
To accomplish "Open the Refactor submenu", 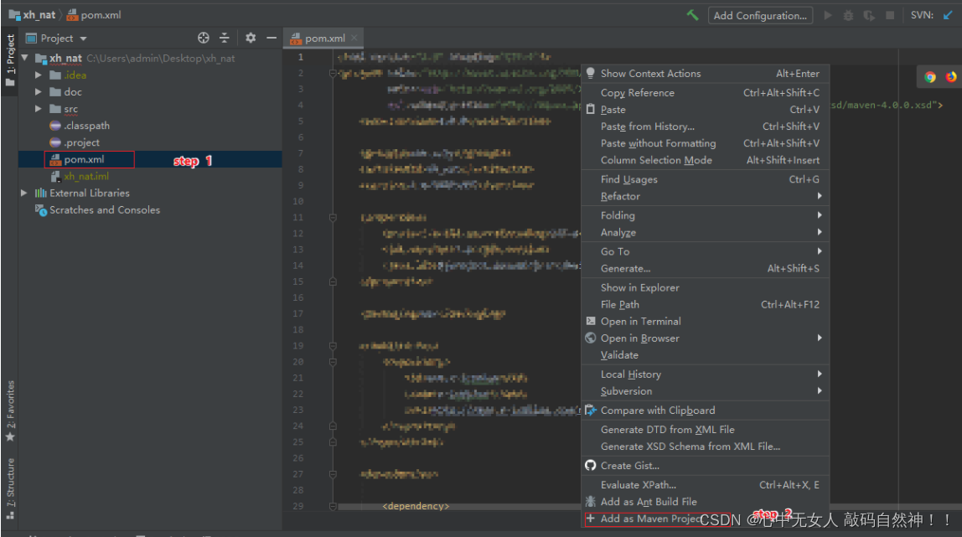I will pos(705,196).
